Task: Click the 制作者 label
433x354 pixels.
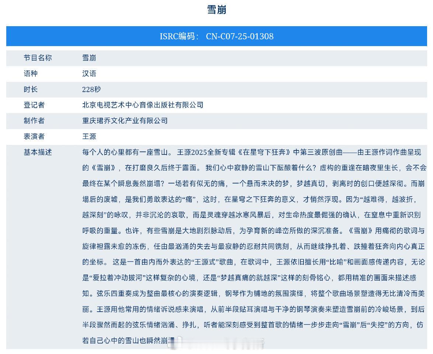Action: point(34,121)
